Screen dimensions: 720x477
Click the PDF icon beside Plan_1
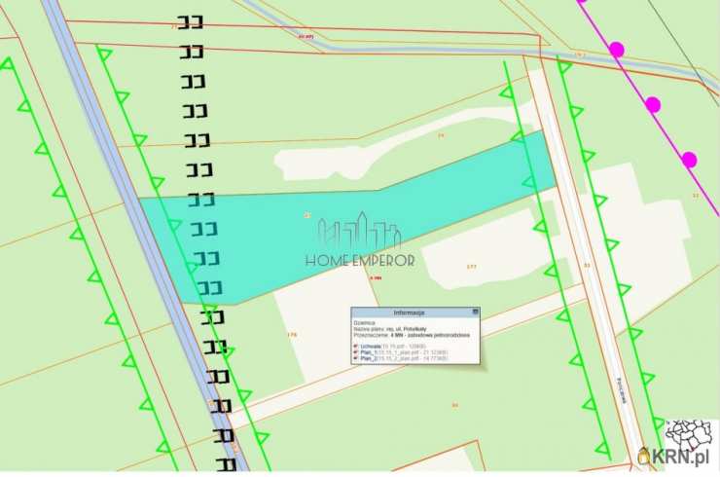pyautogui.click(x=356, y=351)
